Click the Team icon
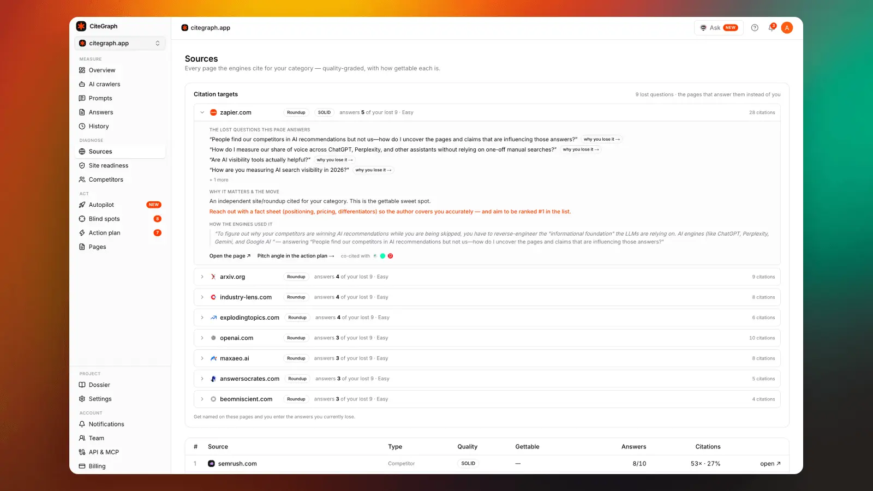Viewport: 873px width, 491px height. click(x=82, y=438)
